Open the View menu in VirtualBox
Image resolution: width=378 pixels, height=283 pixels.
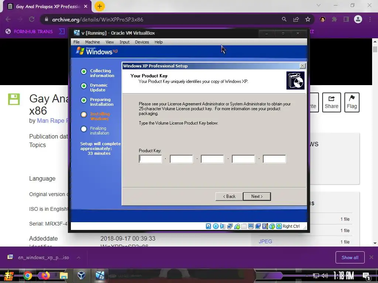[x=110, y=42]
